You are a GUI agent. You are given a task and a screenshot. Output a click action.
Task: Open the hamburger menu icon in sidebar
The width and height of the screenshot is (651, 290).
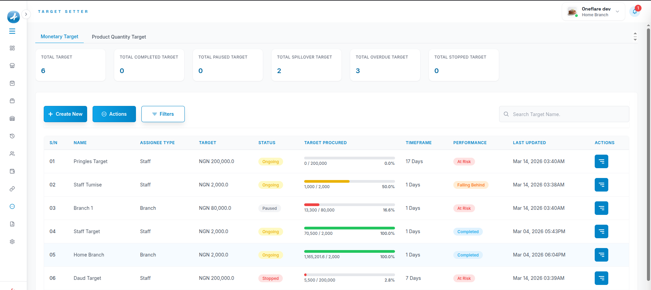coord(12,31)
